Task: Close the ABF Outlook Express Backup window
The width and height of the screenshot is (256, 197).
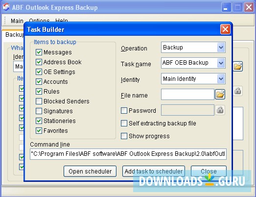Action: click(249, 7)
